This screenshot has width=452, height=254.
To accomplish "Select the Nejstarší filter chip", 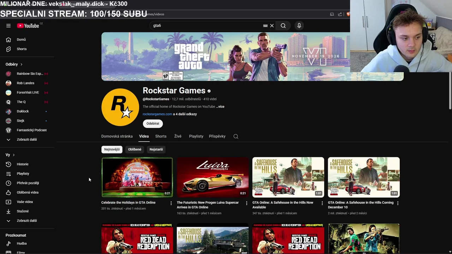I will 156,150.
